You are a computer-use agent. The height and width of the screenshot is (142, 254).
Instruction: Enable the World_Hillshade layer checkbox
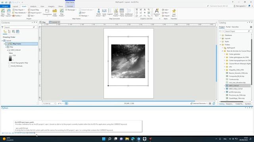pos(10,66)
